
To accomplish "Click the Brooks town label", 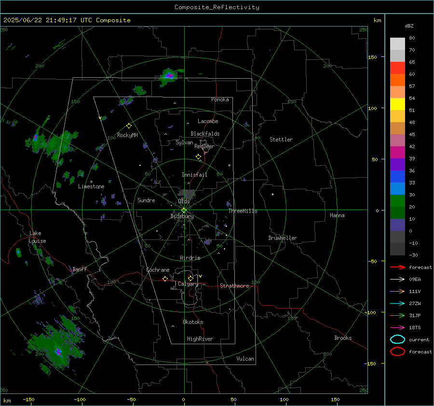I will click(x=343, y=338).
